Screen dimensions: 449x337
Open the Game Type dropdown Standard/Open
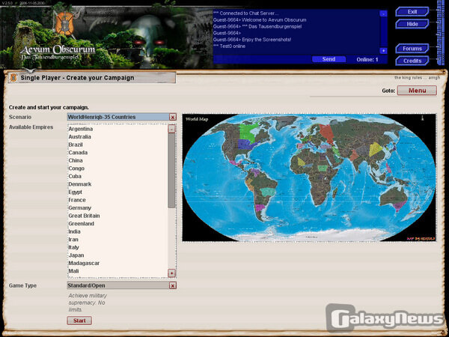118,285
